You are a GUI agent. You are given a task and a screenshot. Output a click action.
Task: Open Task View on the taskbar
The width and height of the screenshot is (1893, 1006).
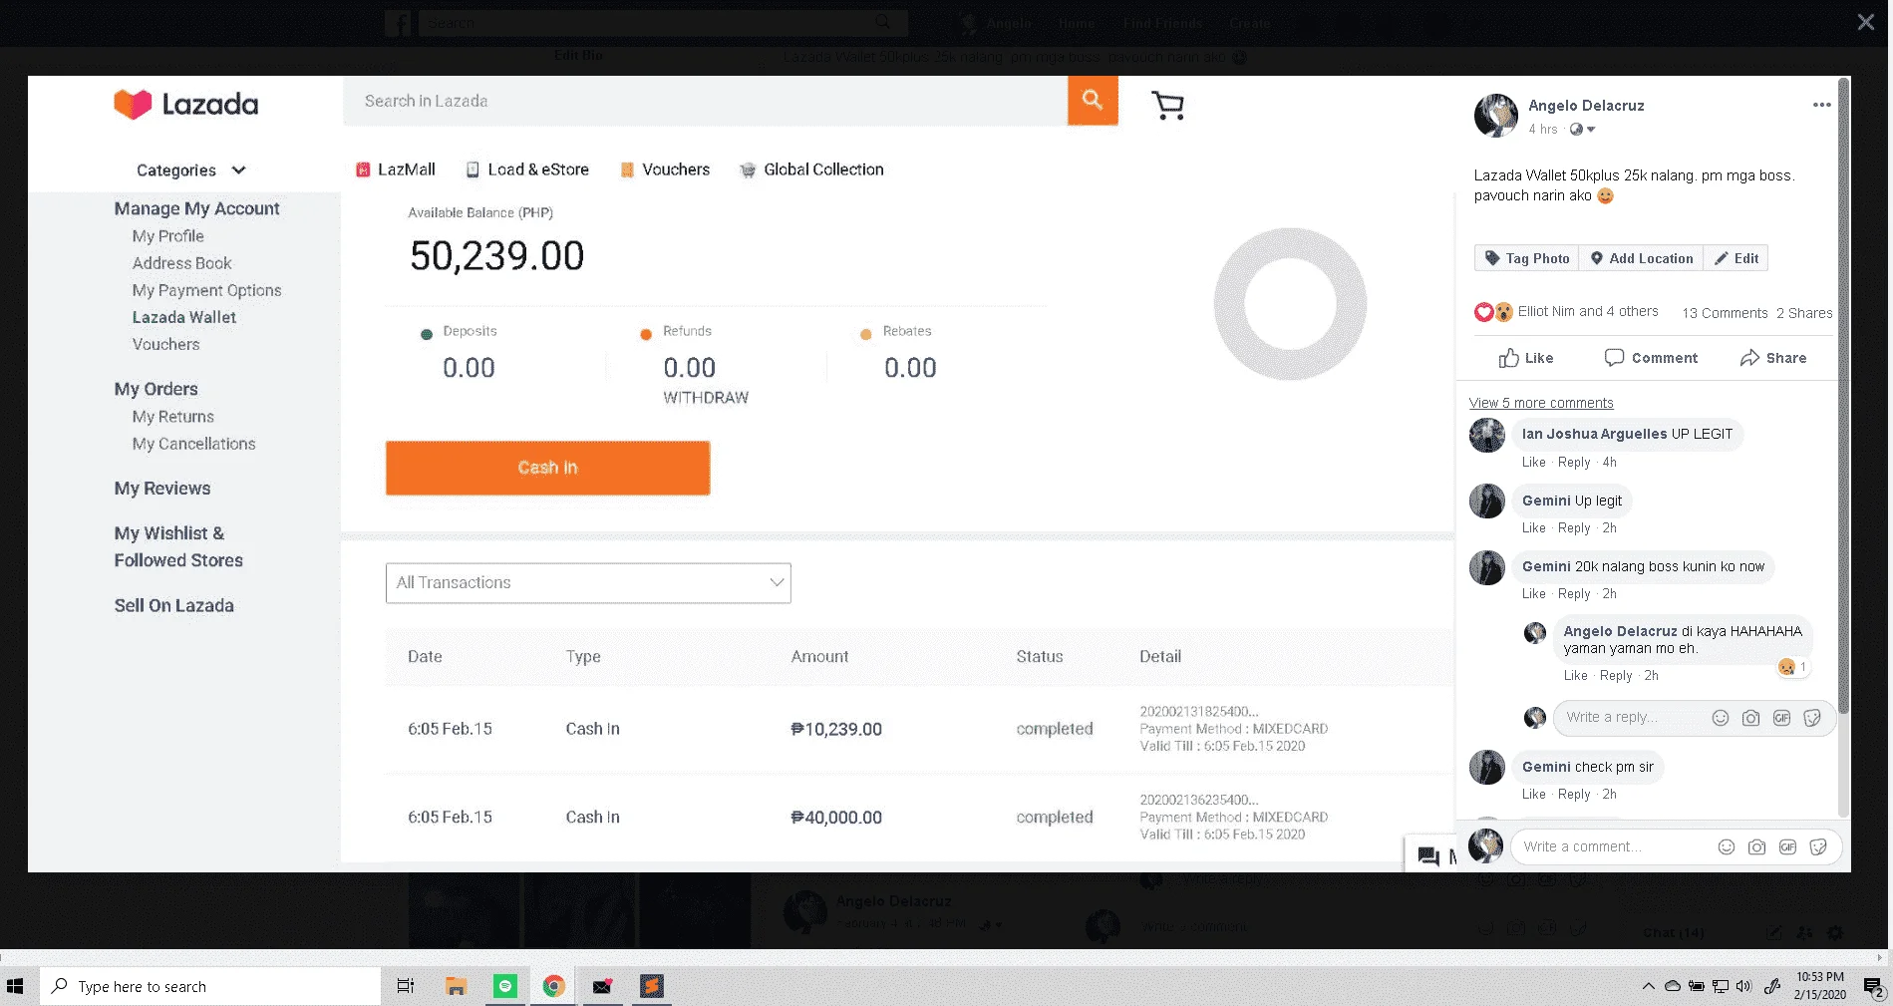coord(405,986)
